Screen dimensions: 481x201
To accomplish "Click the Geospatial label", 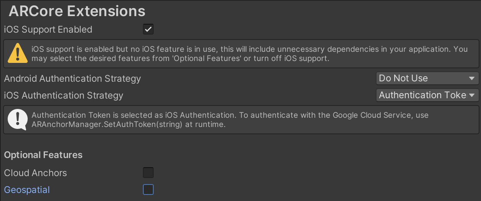I will pyautogui.click(x=27, y=190).
